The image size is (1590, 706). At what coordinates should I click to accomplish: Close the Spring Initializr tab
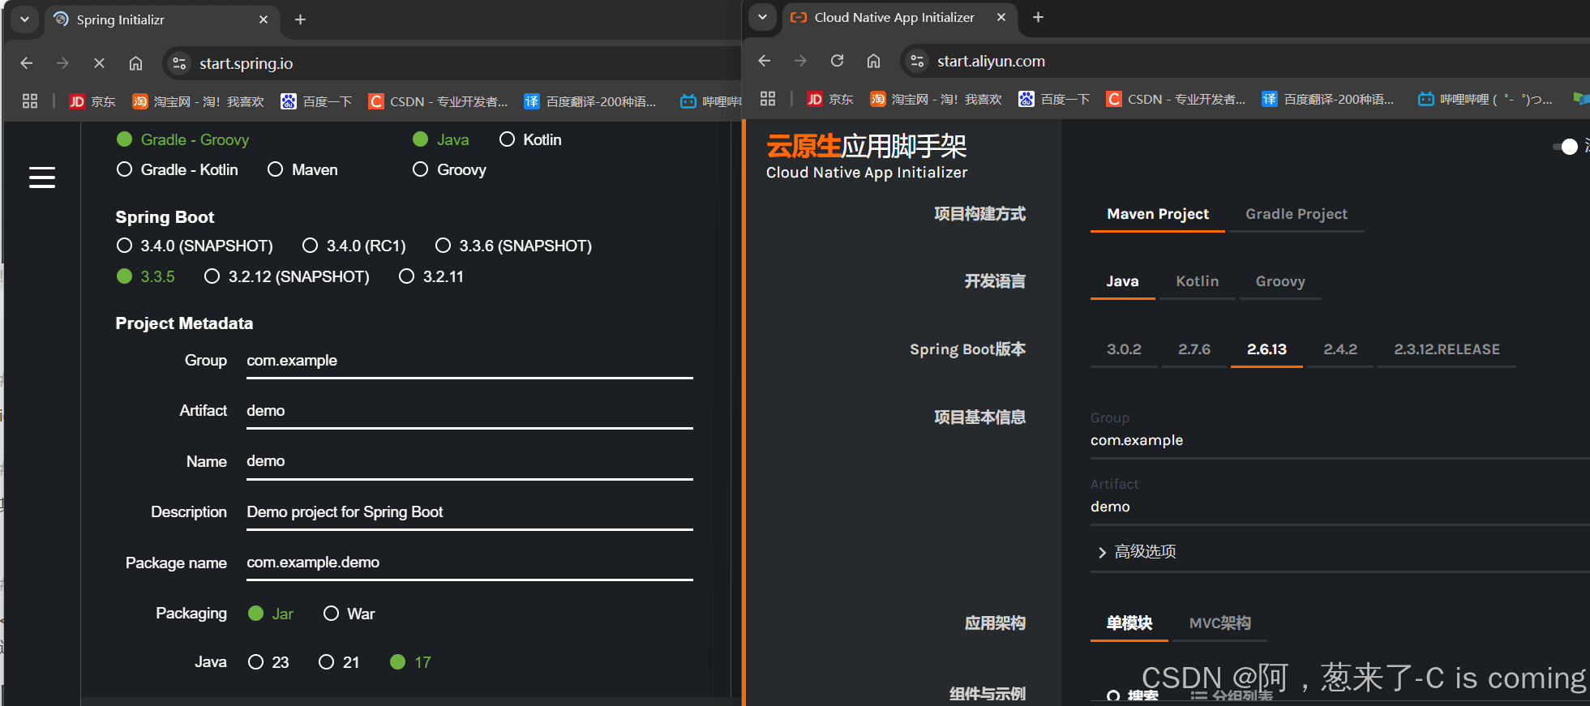pos(264,19)
